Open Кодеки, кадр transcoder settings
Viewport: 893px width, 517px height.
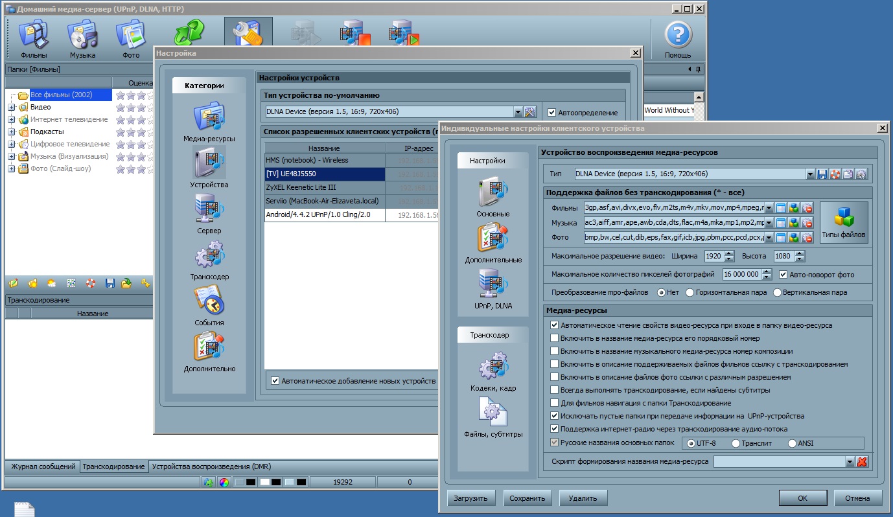coord(493,367)
